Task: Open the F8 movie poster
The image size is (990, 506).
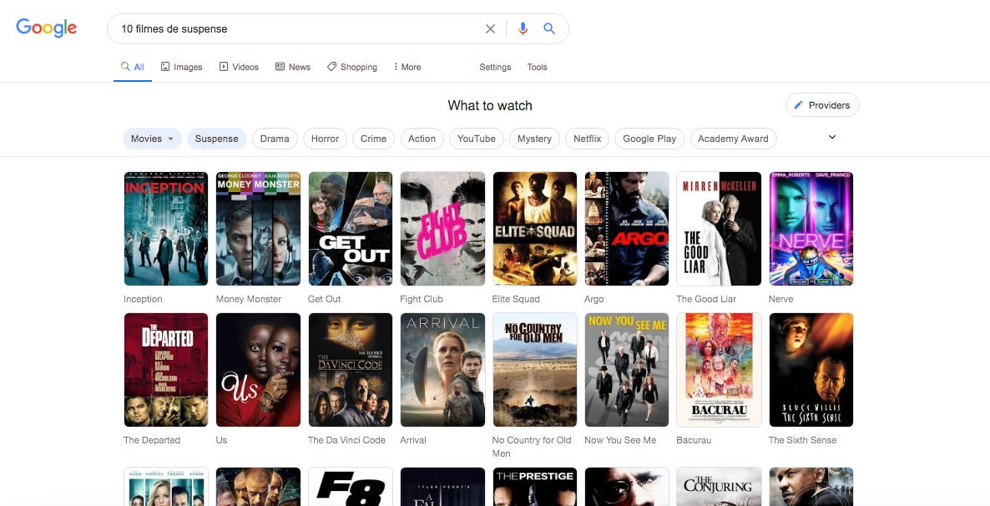Action: (351, 487)
